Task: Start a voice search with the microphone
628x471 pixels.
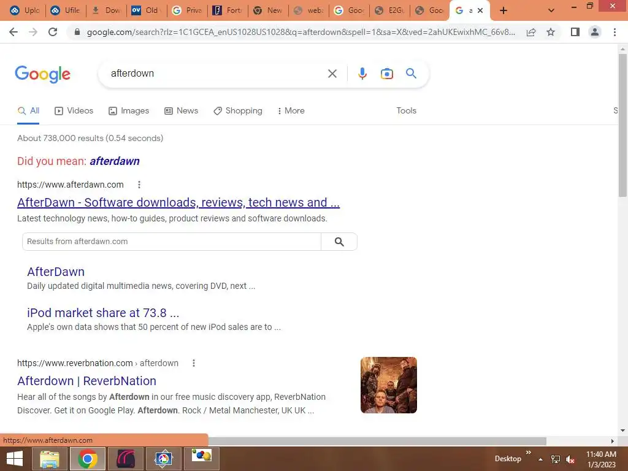Action: (362, 74)
